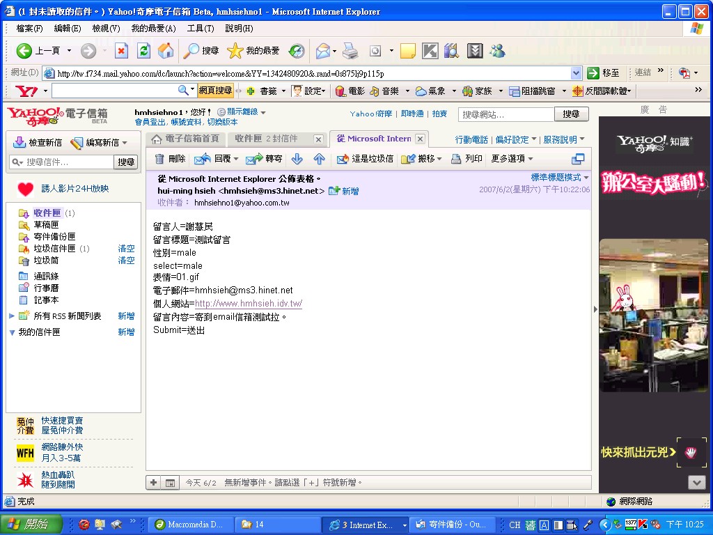The height and width of the screenshot is (535, 713).
Task: Check new mail with 檢查新信
Action: point(38,143)
